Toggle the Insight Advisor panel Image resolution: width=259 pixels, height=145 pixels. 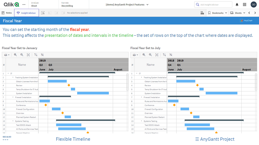pyautogui.click(x=26, y=13)
